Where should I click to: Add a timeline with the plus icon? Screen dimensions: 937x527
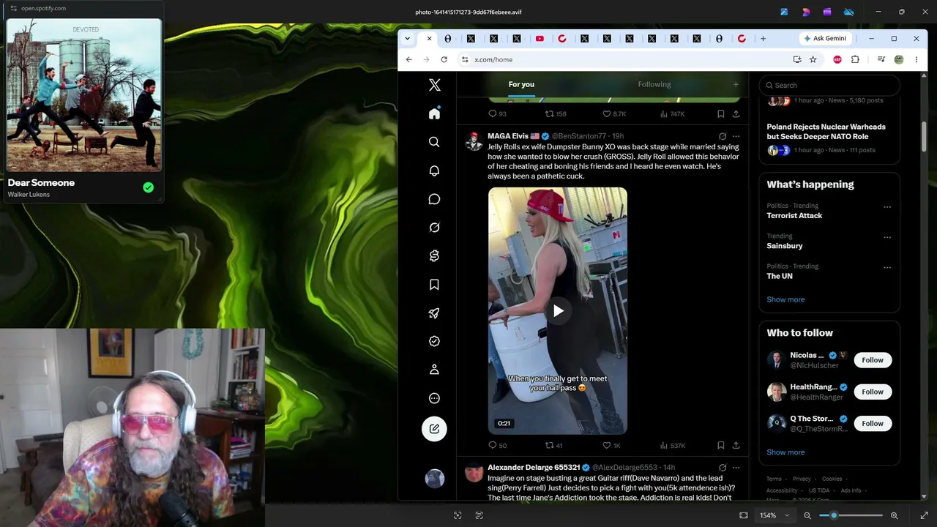coord(736,84)
